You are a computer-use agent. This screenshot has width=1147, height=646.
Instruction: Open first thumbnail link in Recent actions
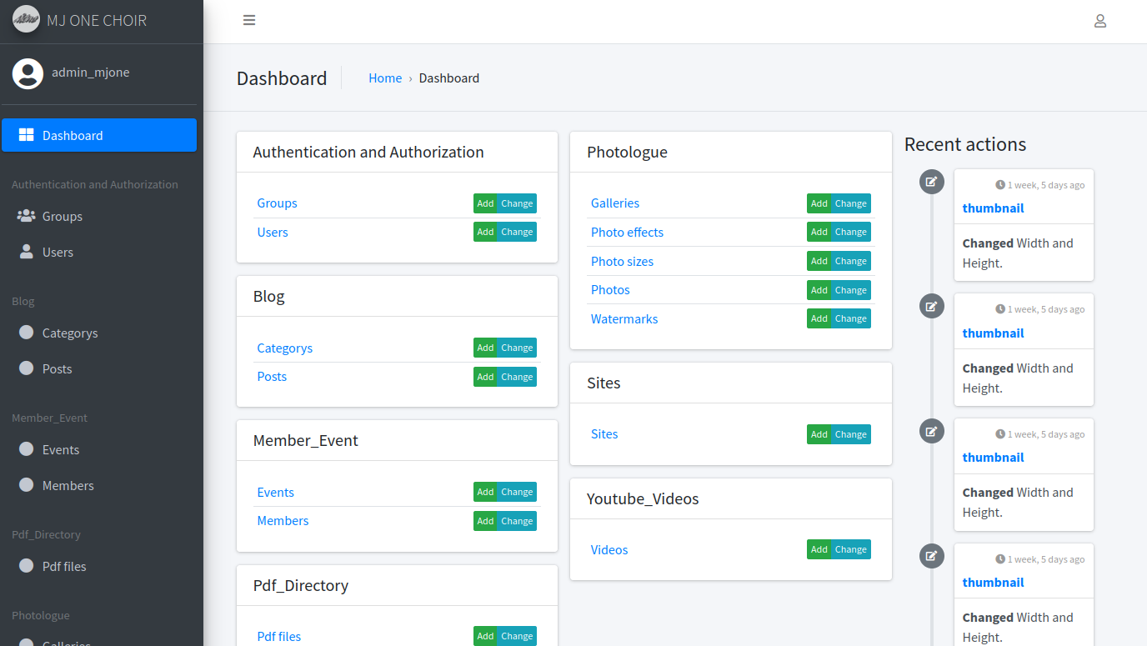pos(993,208)
